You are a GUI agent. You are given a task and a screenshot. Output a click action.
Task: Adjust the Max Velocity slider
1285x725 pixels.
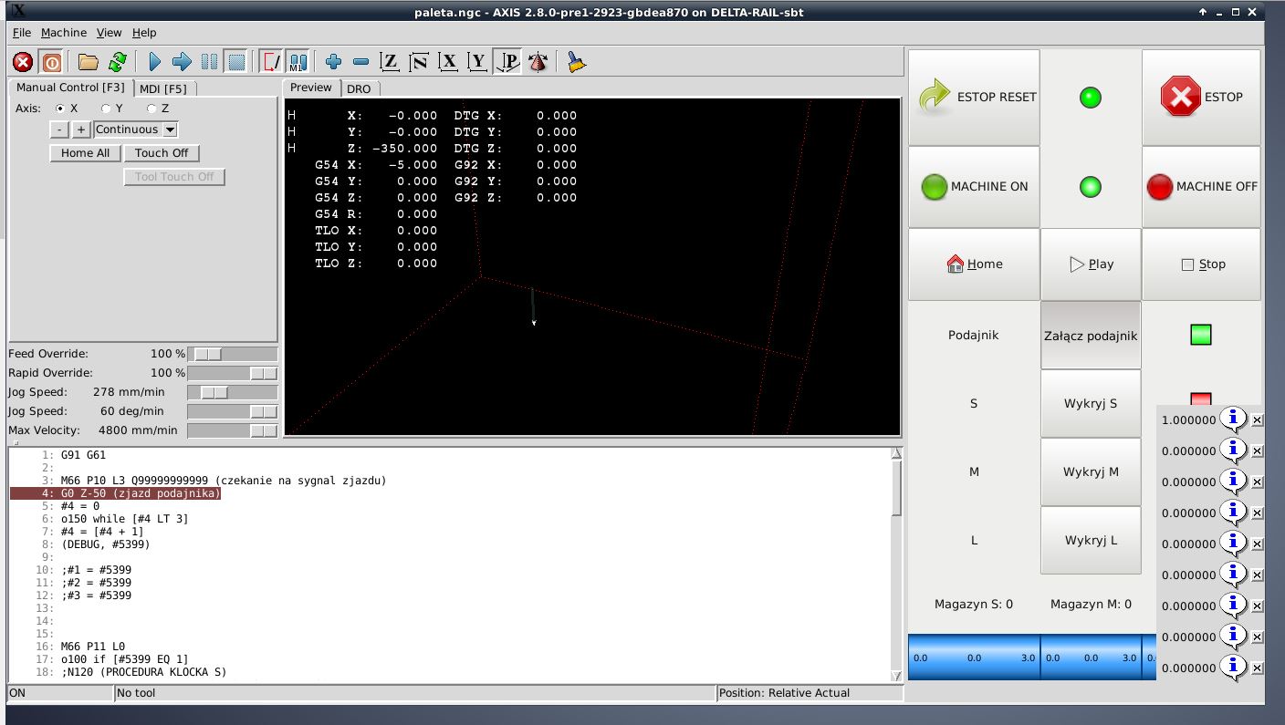(x=233, y=430)
